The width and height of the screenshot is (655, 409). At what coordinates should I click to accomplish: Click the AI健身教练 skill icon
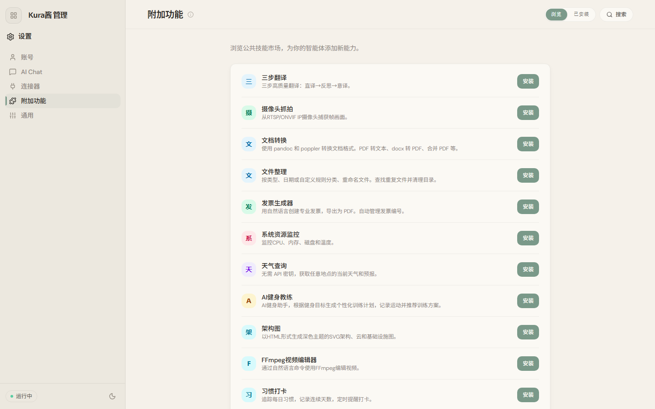pyautogui.click(x=249, y=301)
